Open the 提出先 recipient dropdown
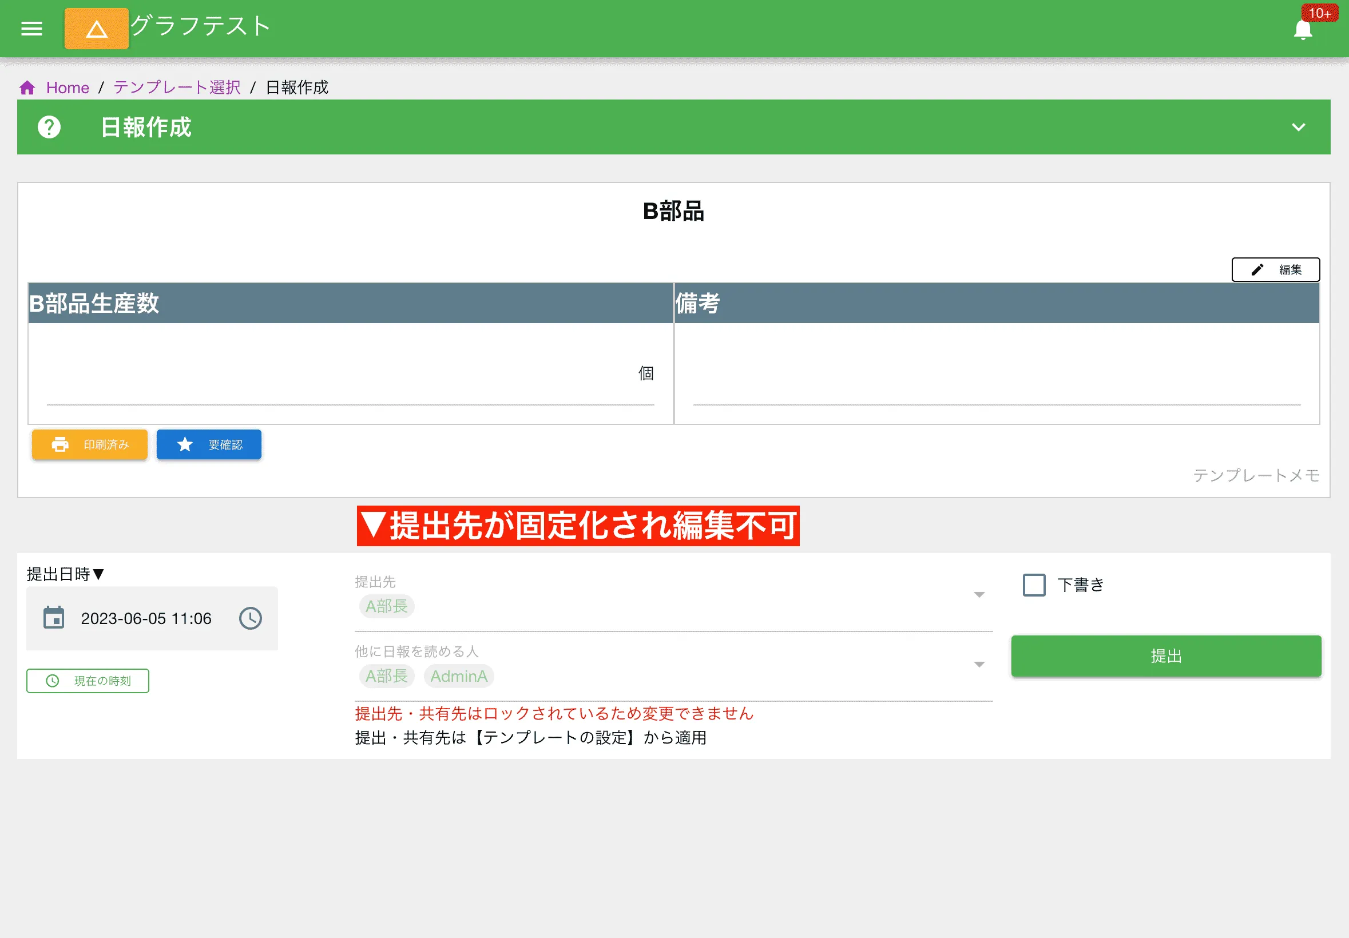The height and width of the screenshot is (938, 1349). [x=978, y=594]
